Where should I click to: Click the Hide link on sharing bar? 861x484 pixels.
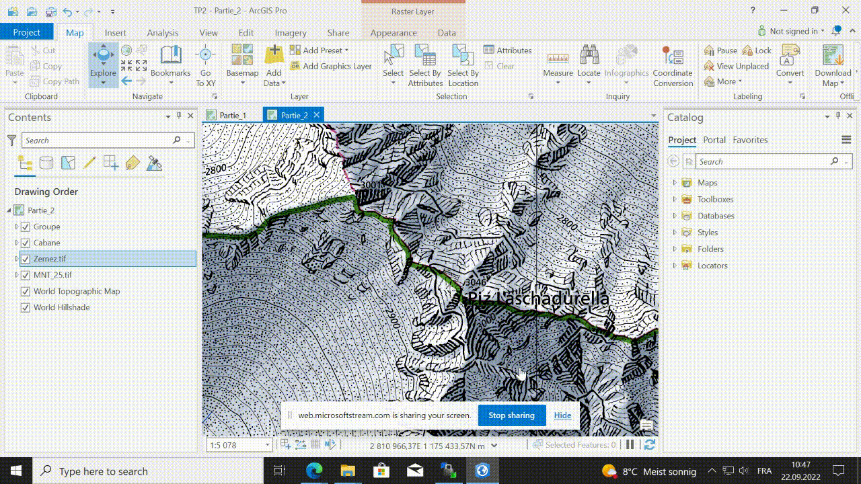(562, 415)
